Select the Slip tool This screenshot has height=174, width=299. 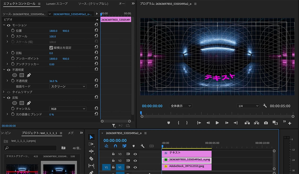point(91,166)
